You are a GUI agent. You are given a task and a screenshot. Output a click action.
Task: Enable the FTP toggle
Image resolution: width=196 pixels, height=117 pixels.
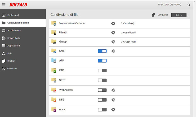click(x=102, y=71)
